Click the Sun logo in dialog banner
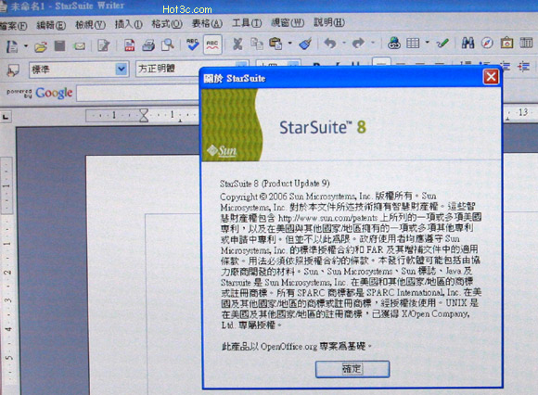The height and width of the screenshot is (395, 538). coord(223,151)
